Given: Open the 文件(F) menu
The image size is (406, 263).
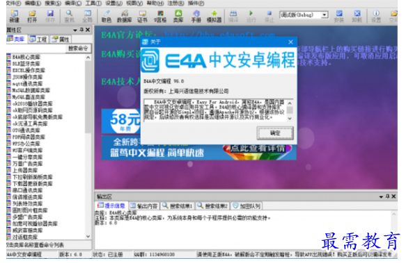Looking at the screenshot, I should click(x=13, y=3).
